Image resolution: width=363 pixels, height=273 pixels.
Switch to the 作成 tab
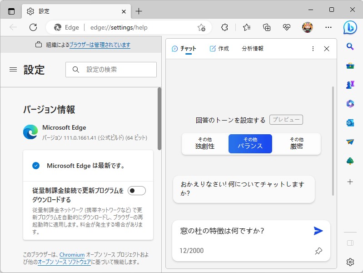tap(219, 49)
